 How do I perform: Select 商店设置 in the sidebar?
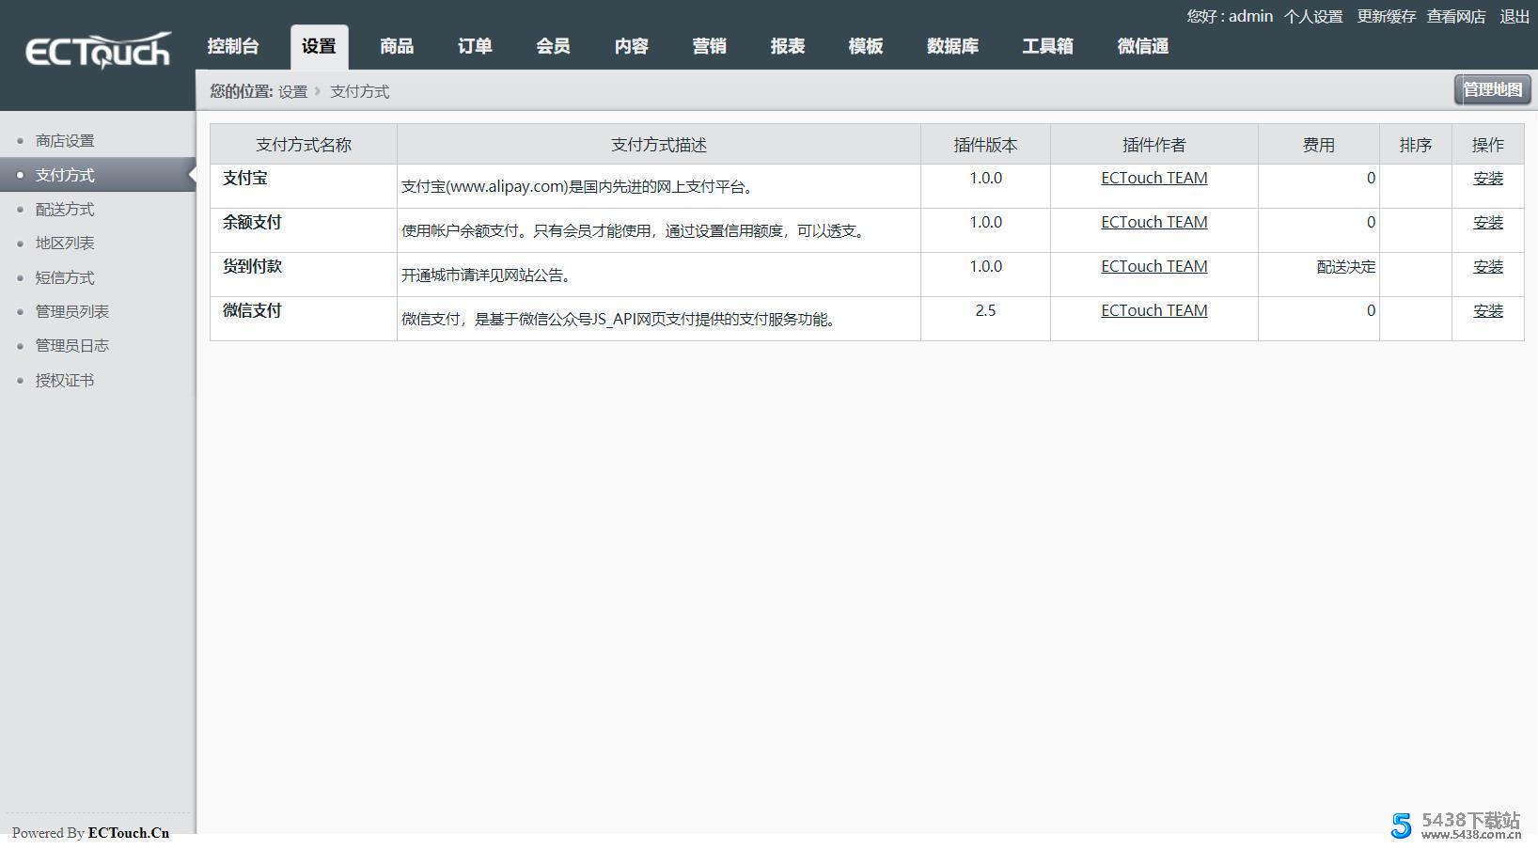(65, 141)
